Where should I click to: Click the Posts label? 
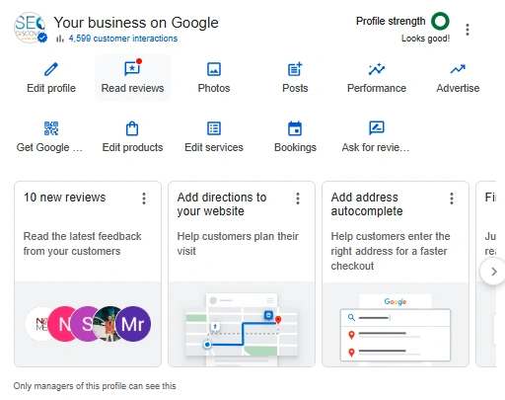[x=295, y=88]
